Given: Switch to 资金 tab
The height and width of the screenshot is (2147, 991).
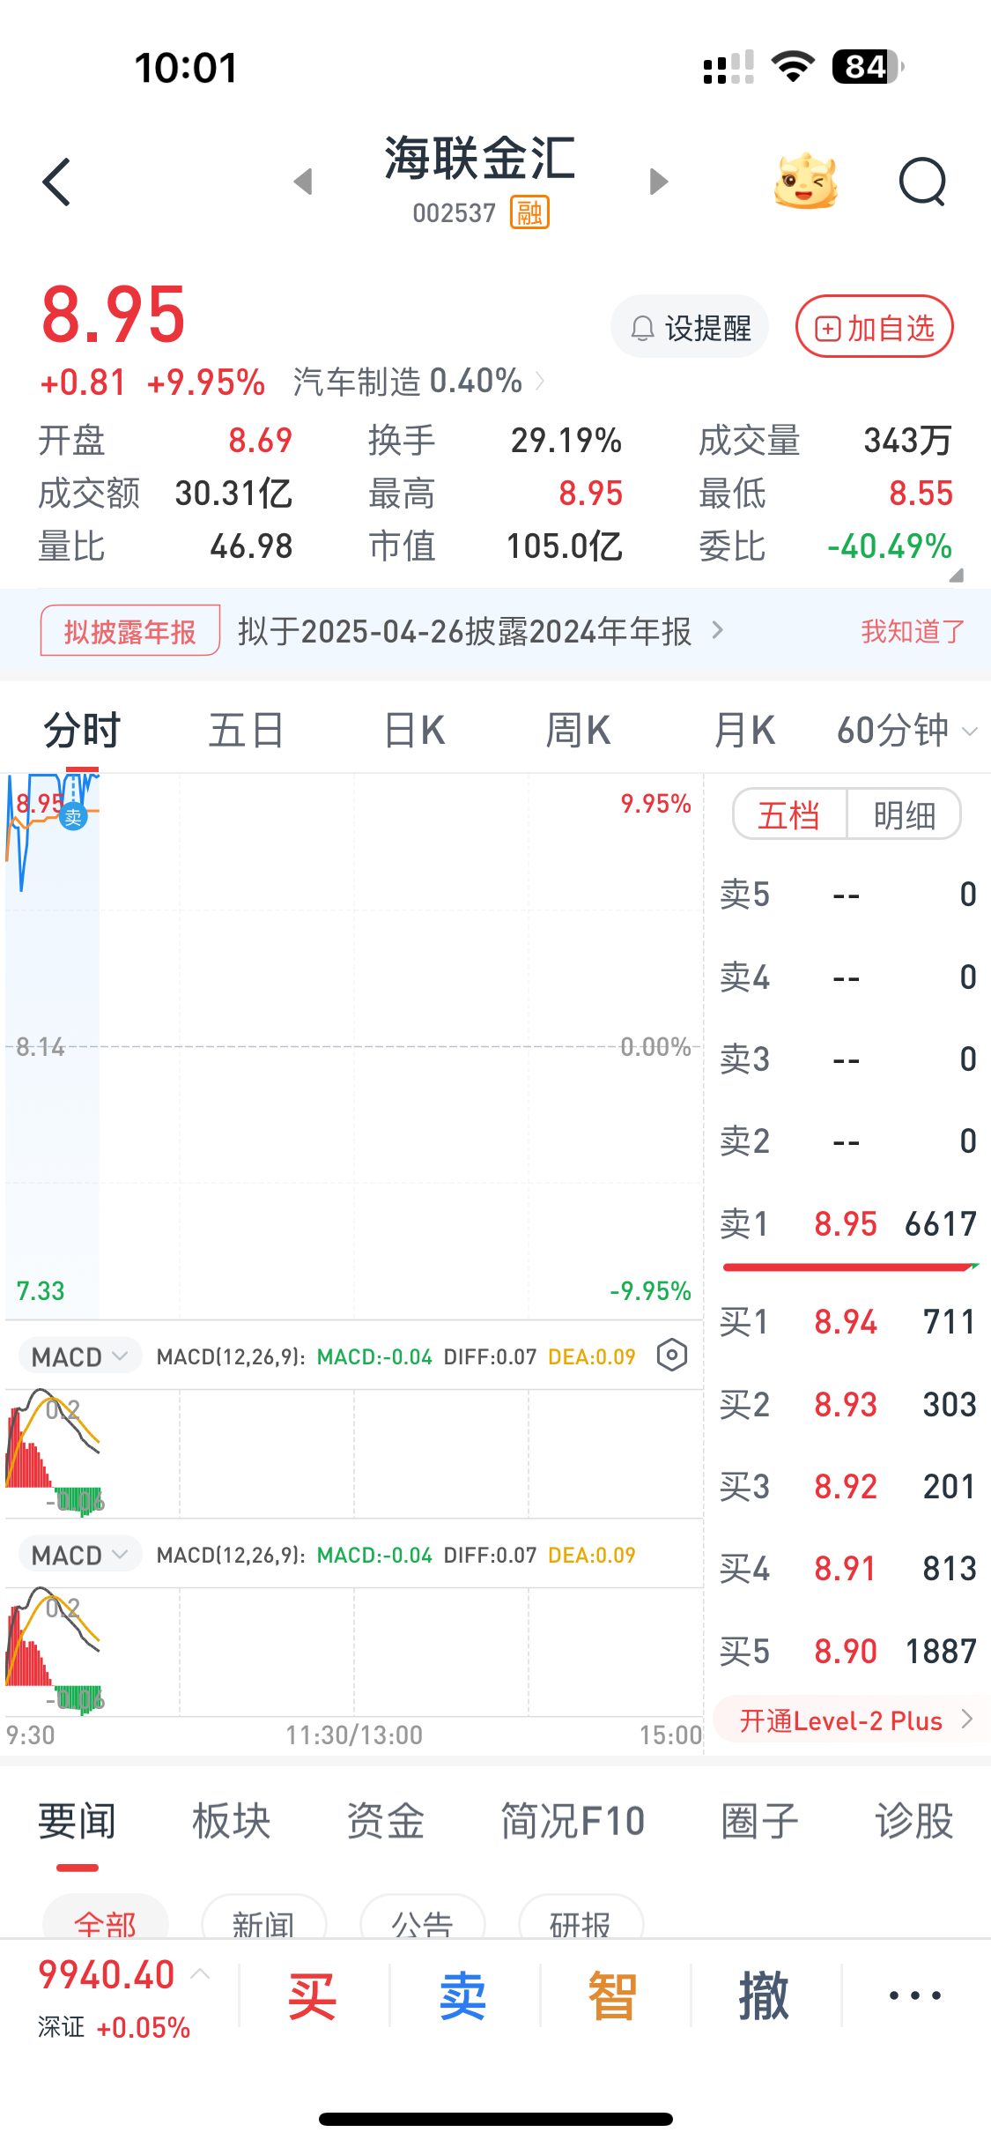Looking at the screenshot, I should (x=385, y=1821).
